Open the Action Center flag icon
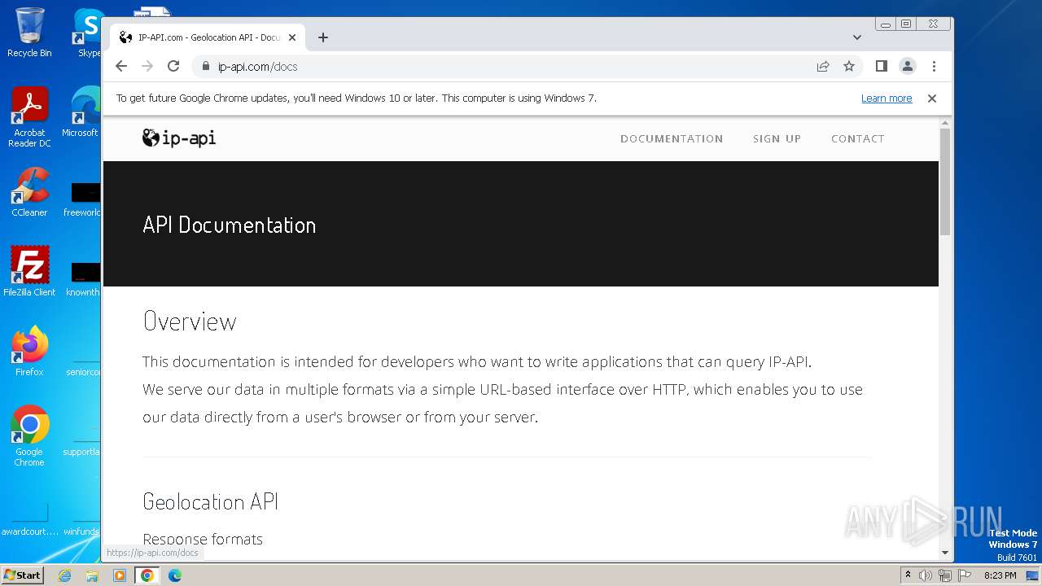The image size is (1042, 586). (x=965, y=575)
